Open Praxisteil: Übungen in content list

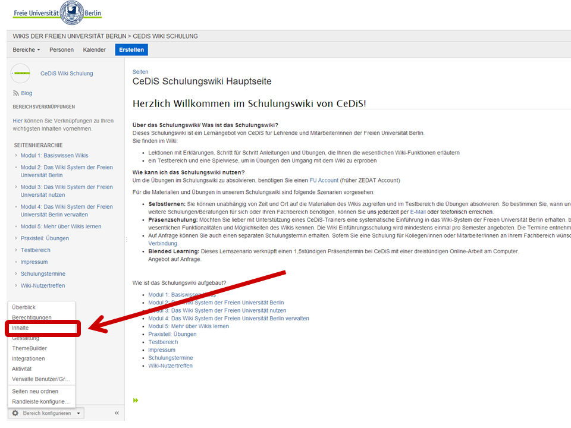tap(172, 334)
